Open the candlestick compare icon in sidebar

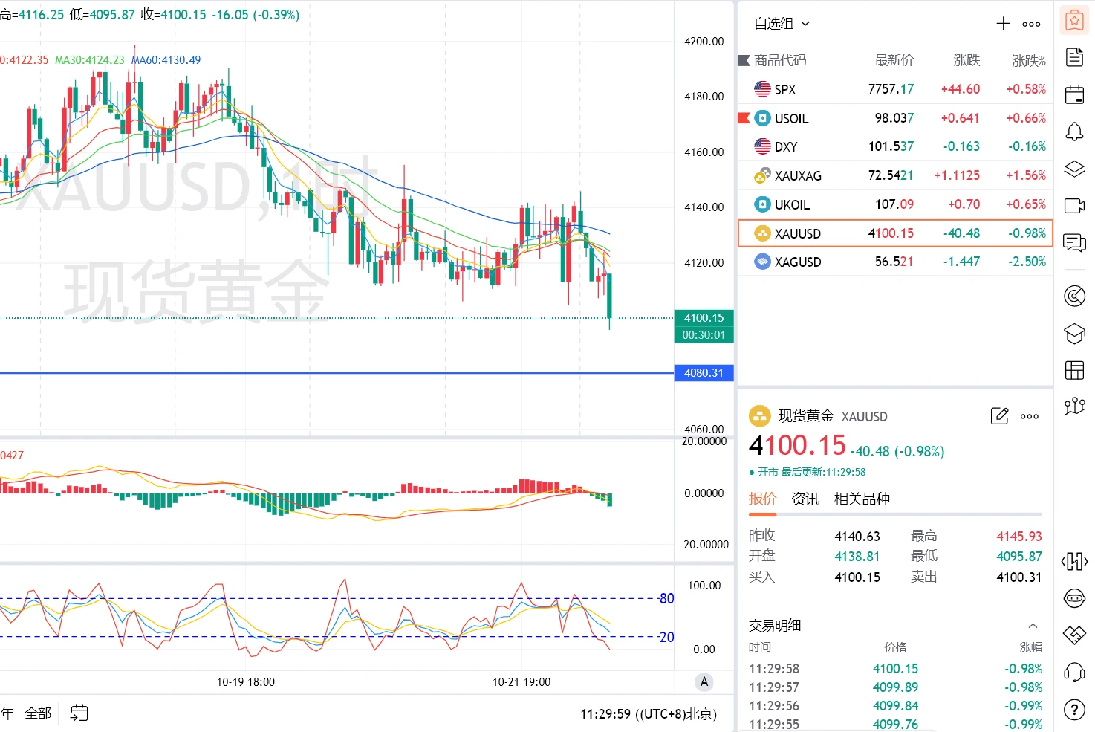coord(1074,561)
